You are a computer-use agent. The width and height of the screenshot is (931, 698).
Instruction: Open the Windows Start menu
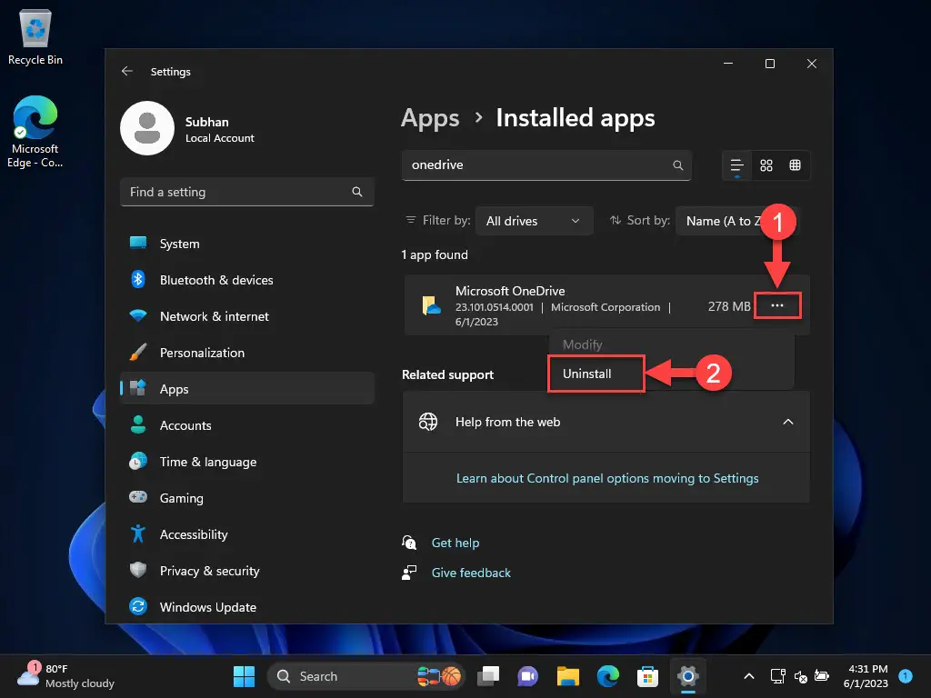point(244,676)
